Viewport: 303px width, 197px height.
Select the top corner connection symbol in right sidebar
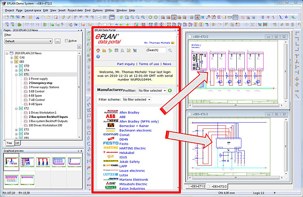coord(297,33)
